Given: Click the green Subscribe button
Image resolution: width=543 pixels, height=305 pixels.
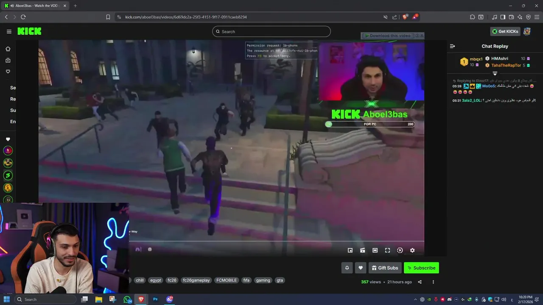Looking at the screenshot, I should (x=421, y=268).
